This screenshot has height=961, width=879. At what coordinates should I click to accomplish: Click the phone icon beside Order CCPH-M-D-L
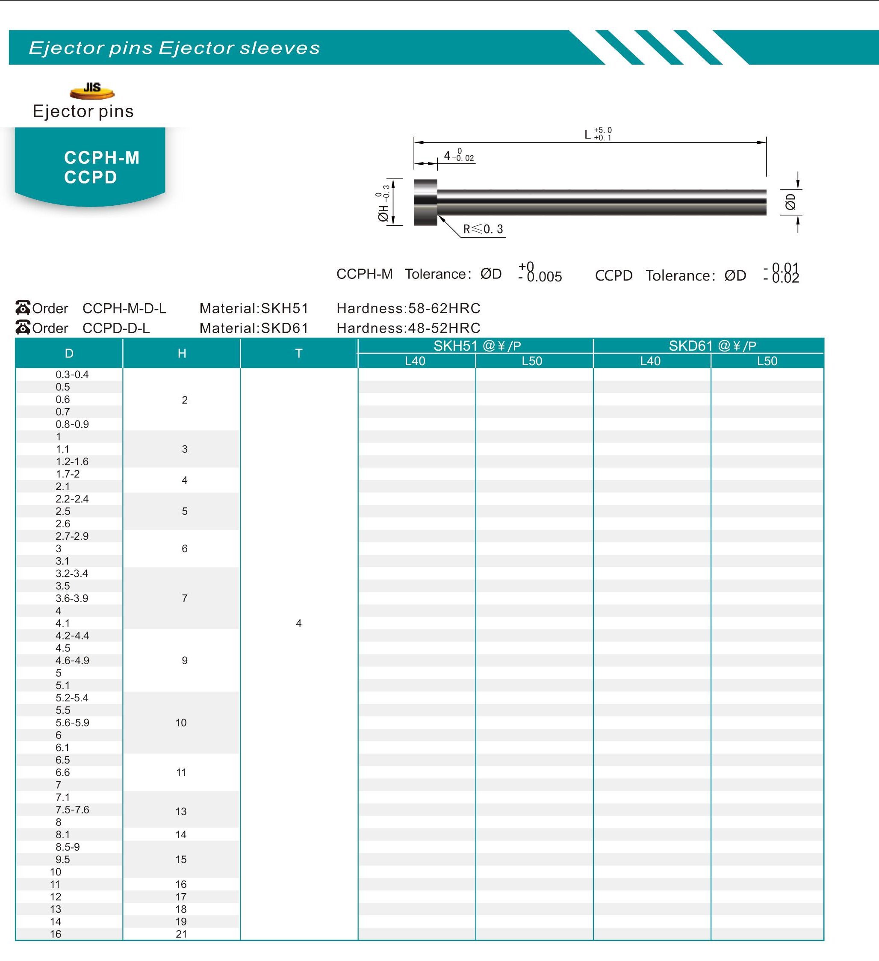click(x=23, y=308)
